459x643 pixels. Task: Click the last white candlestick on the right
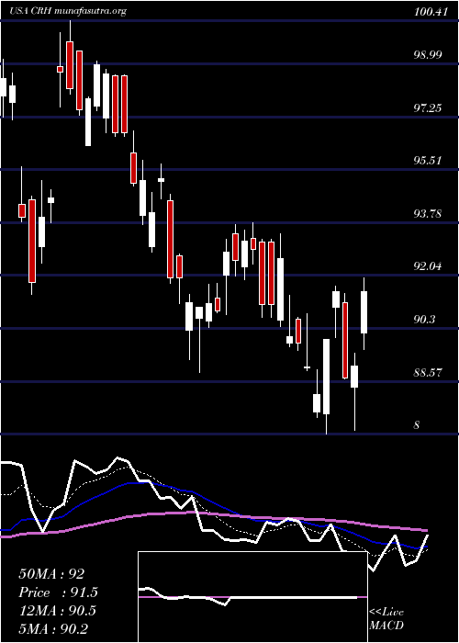tap(364, 312)
